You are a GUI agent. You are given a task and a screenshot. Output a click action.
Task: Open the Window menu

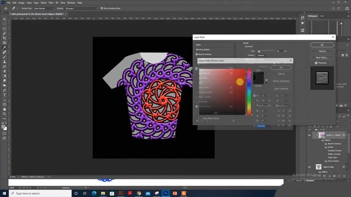pos(71,3)
